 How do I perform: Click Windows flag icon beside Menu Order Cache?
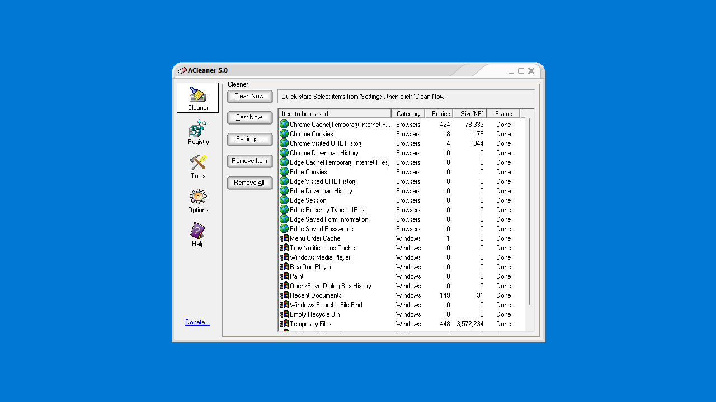tap(284, 238)
